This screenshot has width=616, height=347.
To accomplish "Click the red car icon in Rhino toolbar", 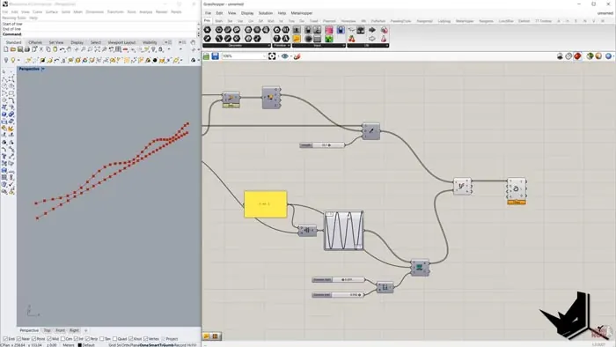I will click(x=125, y=49).
